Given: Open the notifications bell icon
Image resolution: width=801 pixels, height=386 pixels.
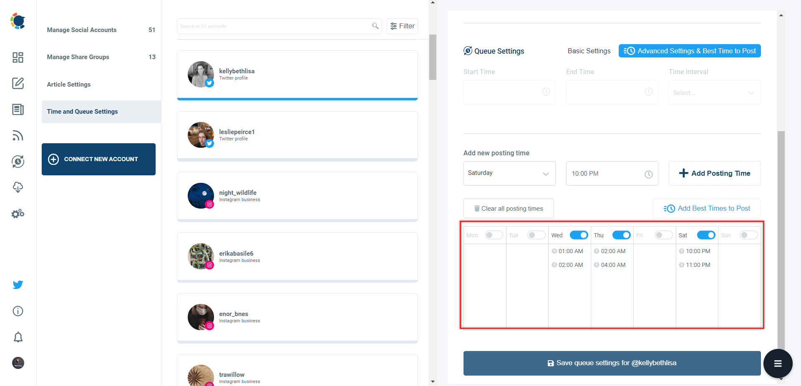Looking at the screenshot, I should tap(18, 337).
